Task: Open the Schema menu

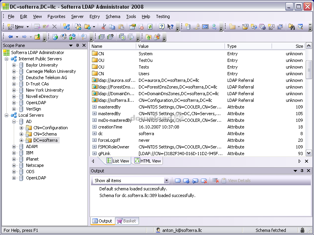Action: (113, 16)
